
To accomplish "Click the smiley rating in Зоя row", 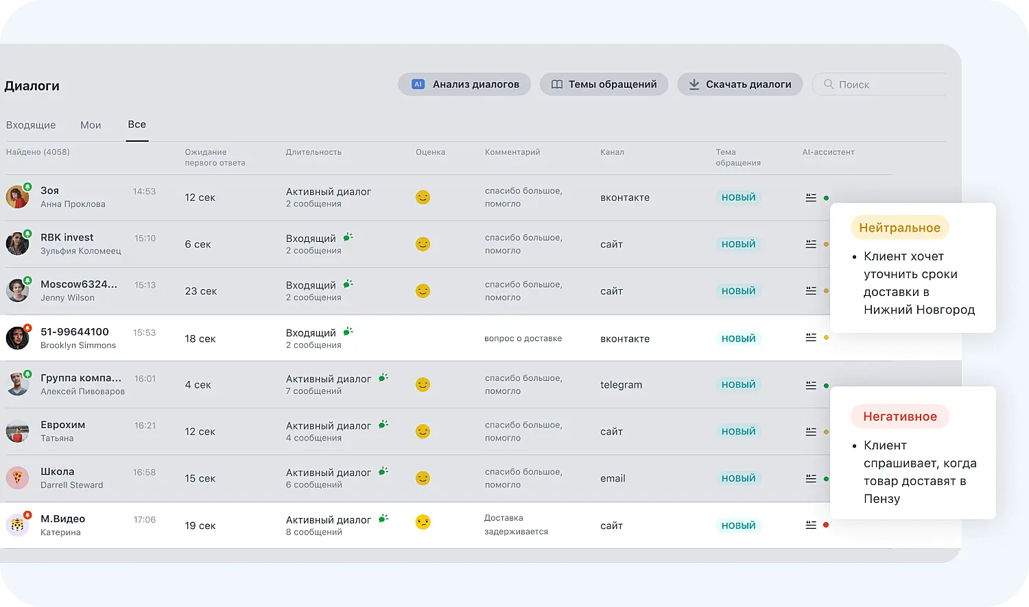I will click(423, 197).
